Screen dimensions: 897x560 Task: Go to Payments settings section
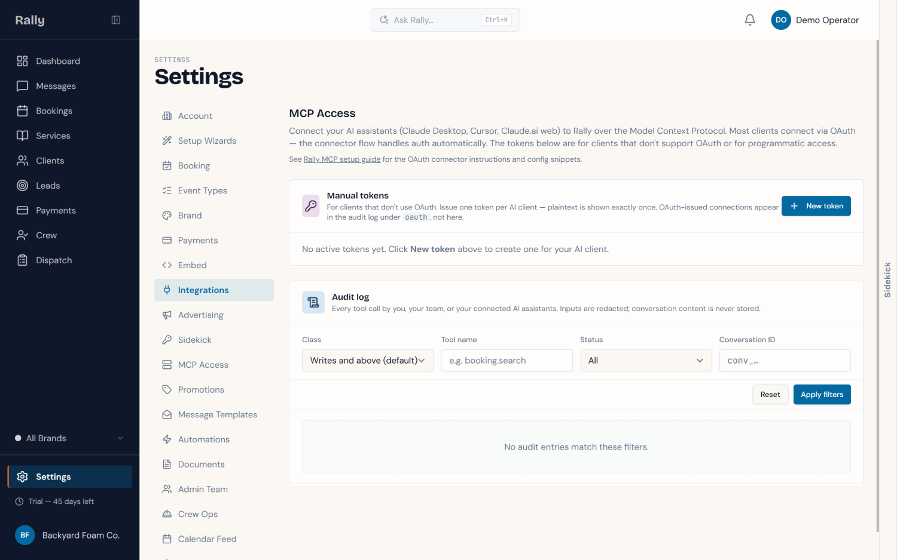214,240
